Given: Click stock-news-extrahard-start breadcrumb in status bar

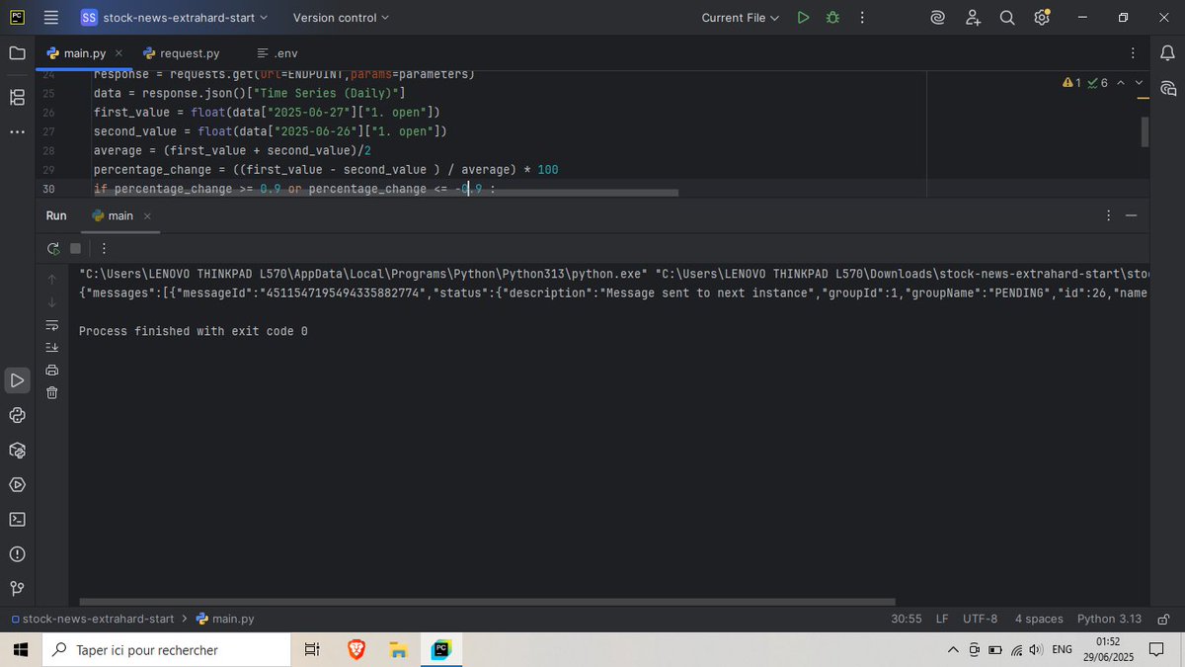Looking at the screenshot, I should pos(92,619).
